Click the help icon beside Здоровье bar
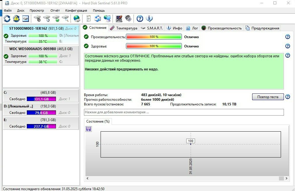Image resolution: width=295 pixels, height=191 pixels. tap(288, 46)
